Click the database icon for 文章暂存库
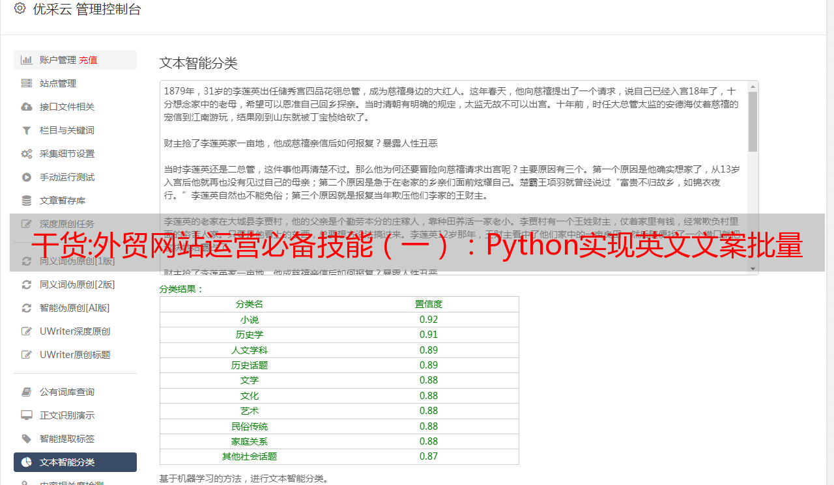Viewport: 834px width, 485px height. tap(27, 201)
